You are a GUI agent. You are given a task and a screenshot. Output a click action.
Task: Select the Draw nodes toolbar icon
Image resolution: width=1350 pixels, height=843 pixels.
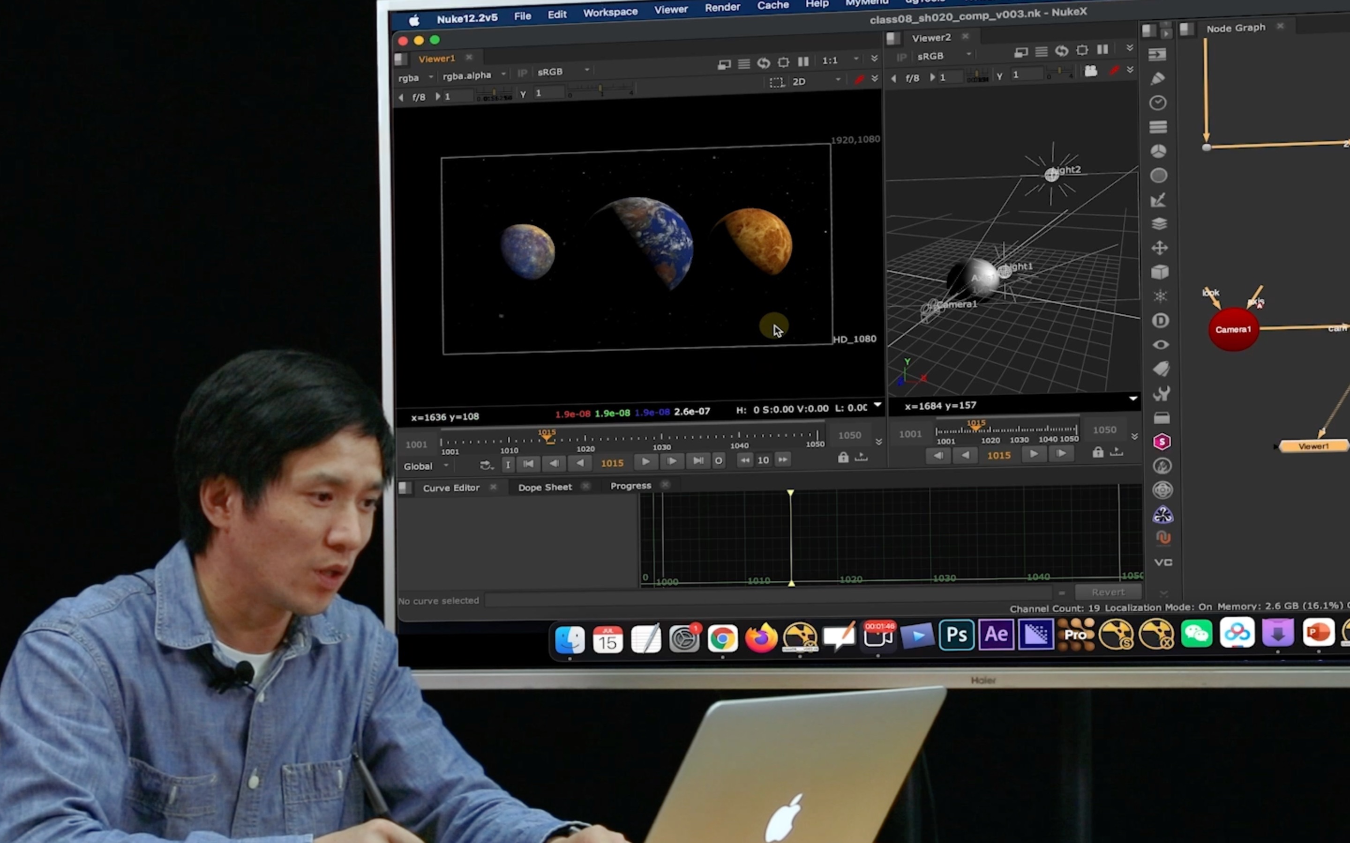(1157, 79)
